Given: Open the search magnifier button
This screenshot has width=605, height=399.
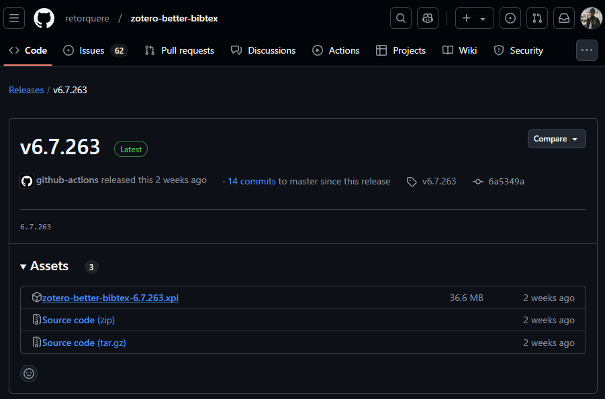Looking at the screenshot, I should [x=401, y=18].
